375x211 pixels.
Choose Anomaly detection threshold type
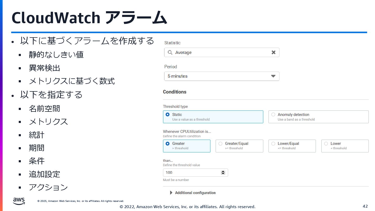point(318,117)
